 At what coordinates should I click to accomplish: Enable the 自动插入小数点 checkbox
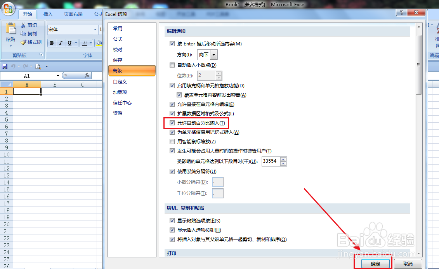click(x=172, y=65)
